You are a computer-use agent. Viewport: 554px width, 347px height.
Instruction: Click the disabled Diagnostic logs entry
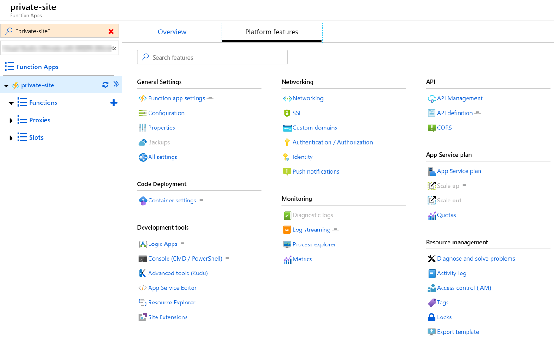(x=313, y=215)
